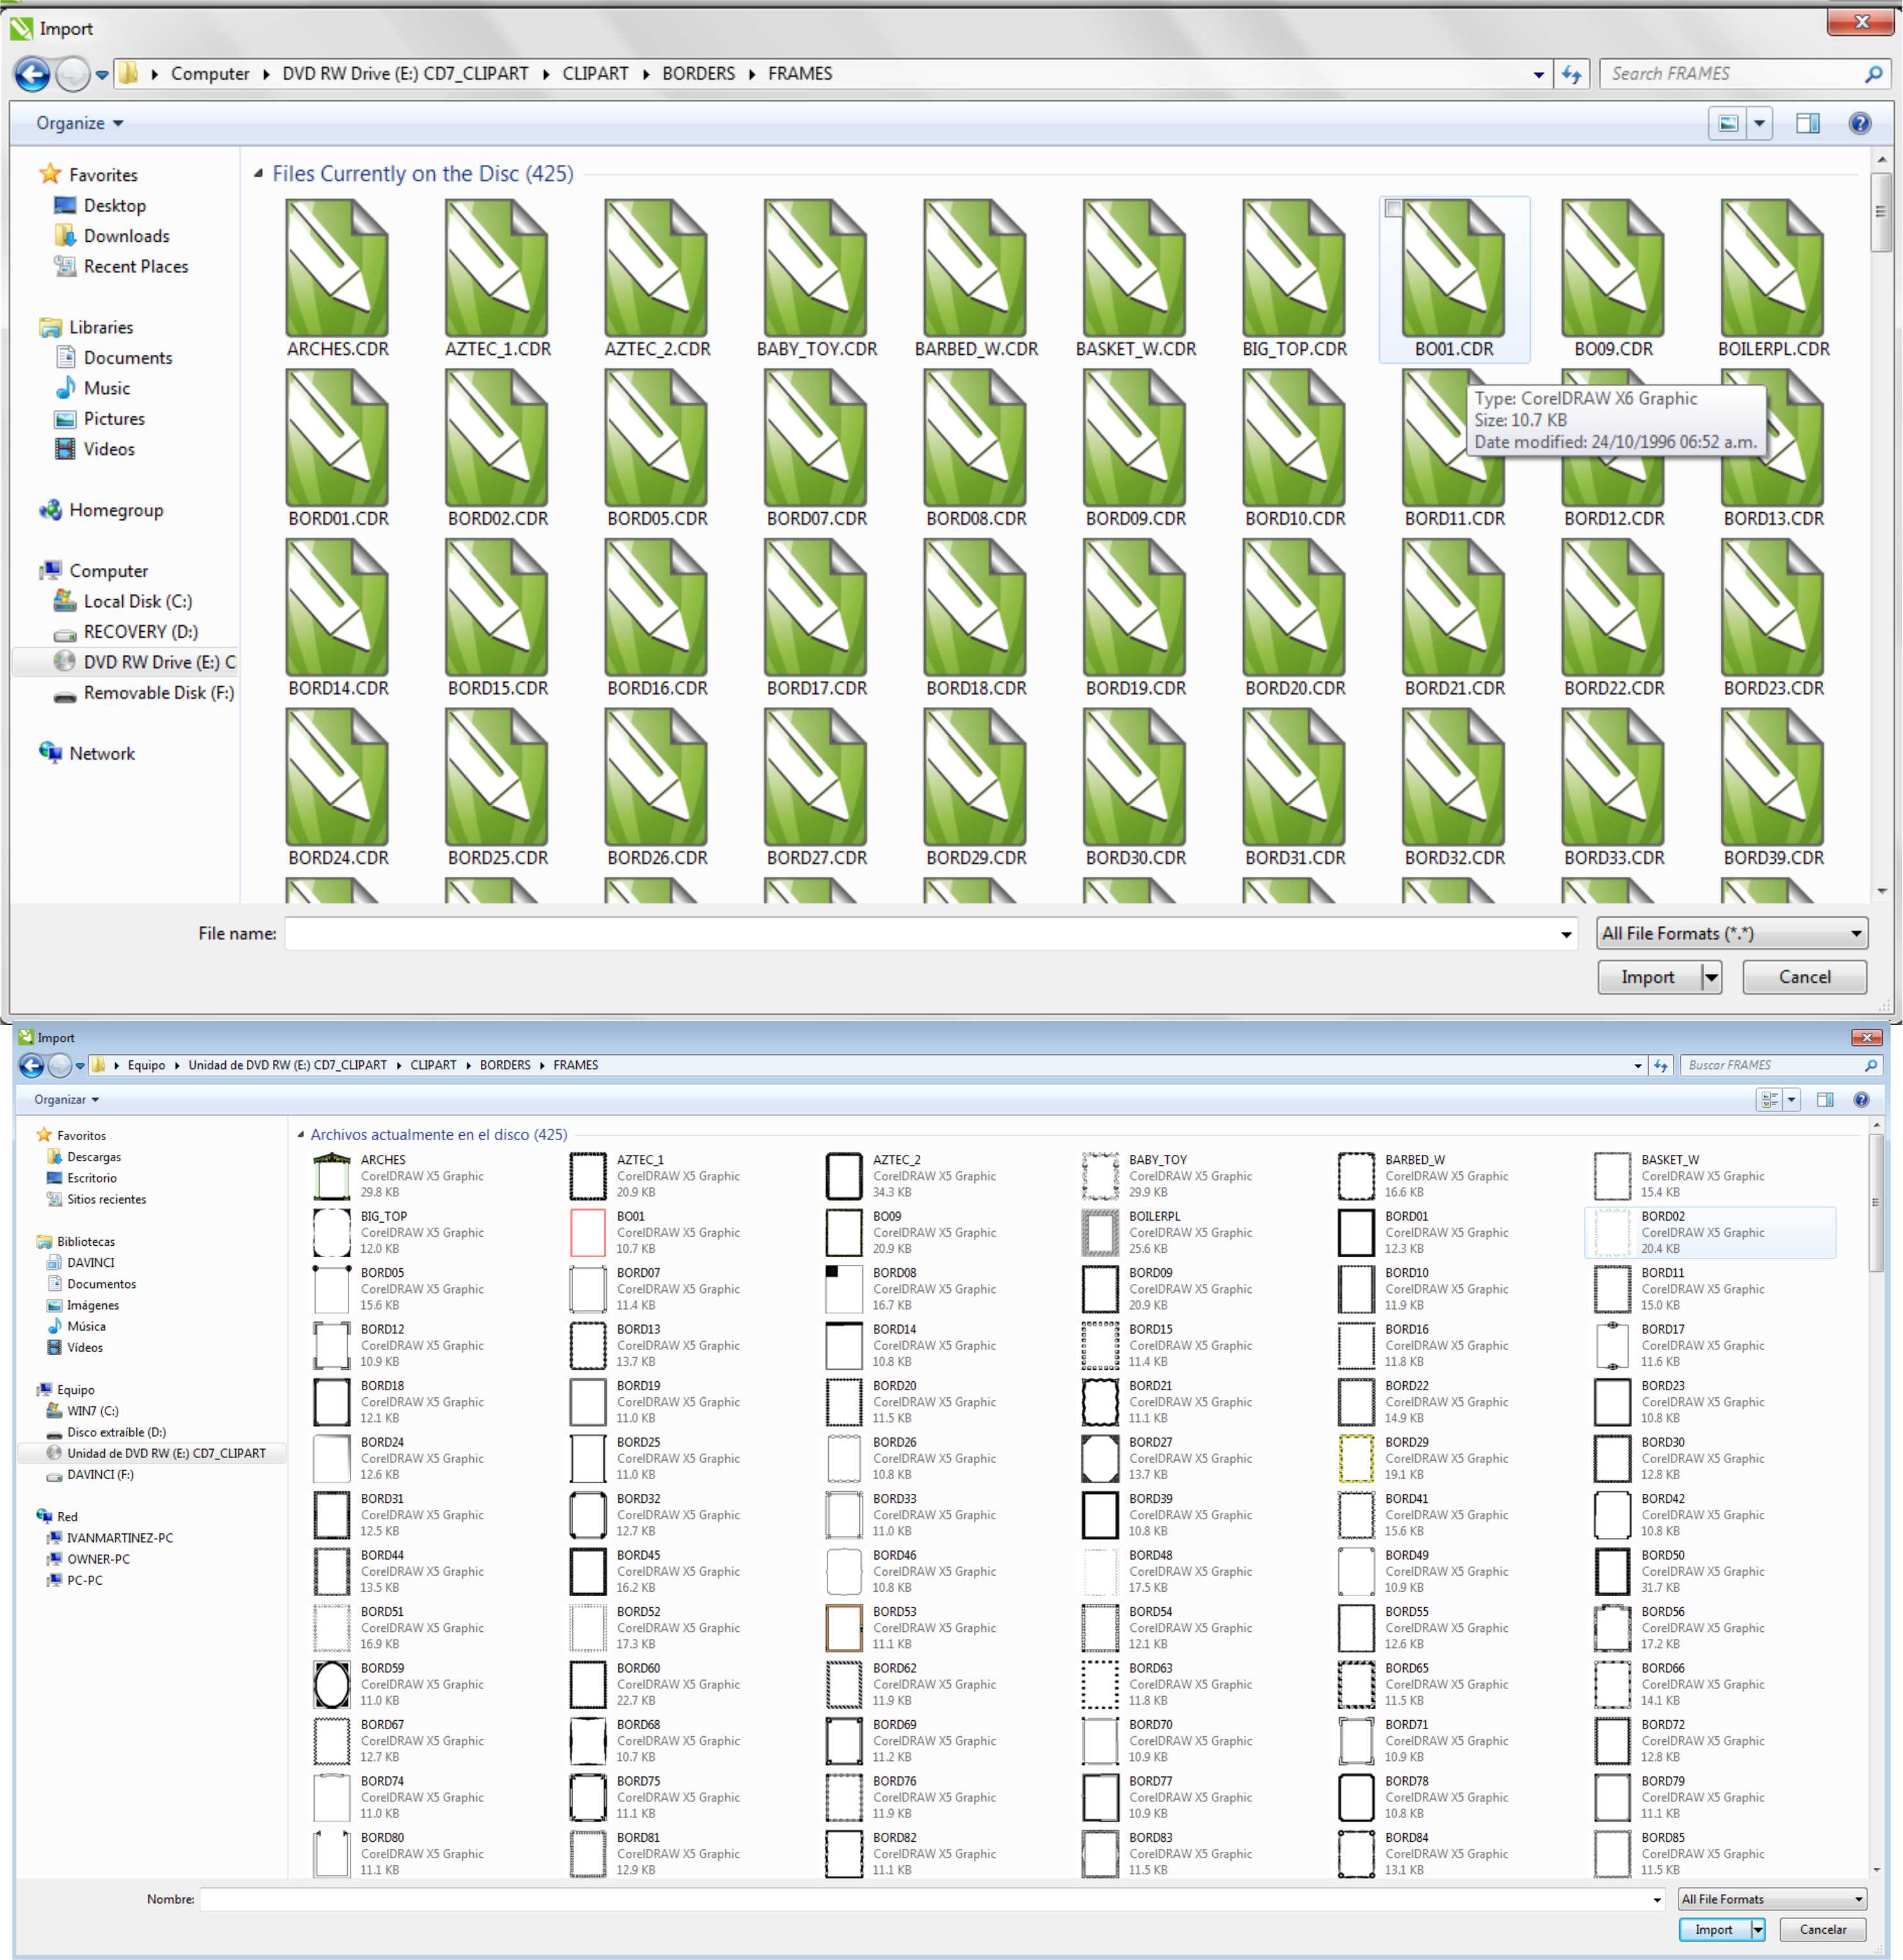Select BORD29 yellow frame thumbnail
The width and height of the screenshot is (1903, 1960).
coord(1356,1458)
